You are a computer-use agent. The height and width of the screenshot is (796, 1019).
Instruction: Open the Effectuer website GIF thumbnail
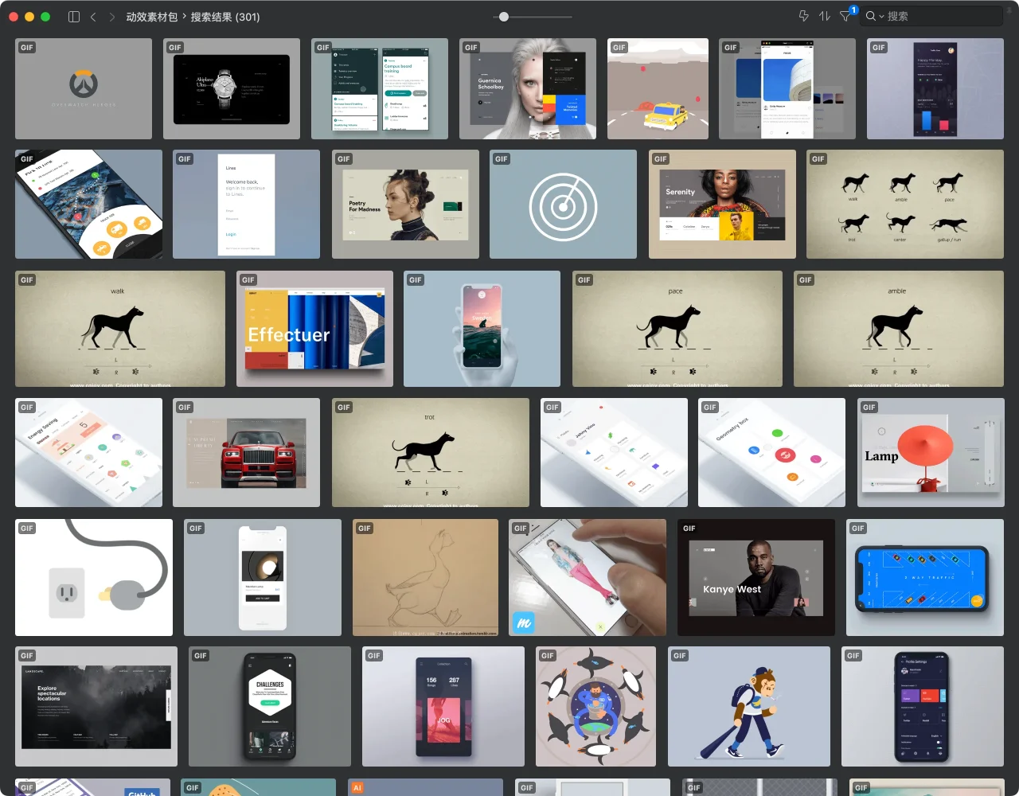(x=315, y=329)
